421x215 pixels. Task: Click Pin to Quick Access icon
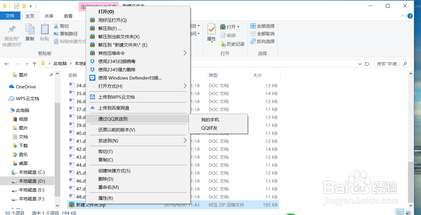coord(12,29)
